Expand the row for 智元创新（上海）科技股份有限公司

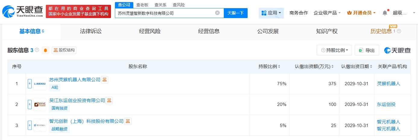tap(30, 125)
